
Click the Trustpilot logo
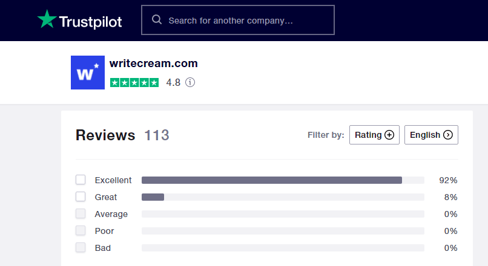coord(80,20)
